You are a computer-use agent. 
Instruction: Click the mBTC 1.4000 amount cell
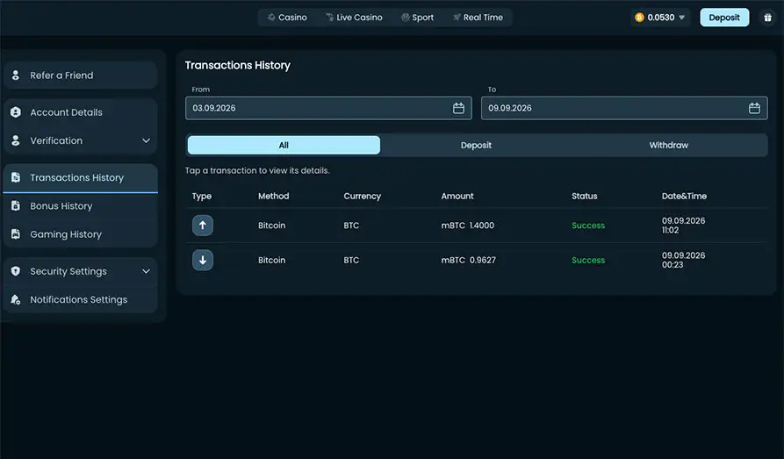coord(467,226)
